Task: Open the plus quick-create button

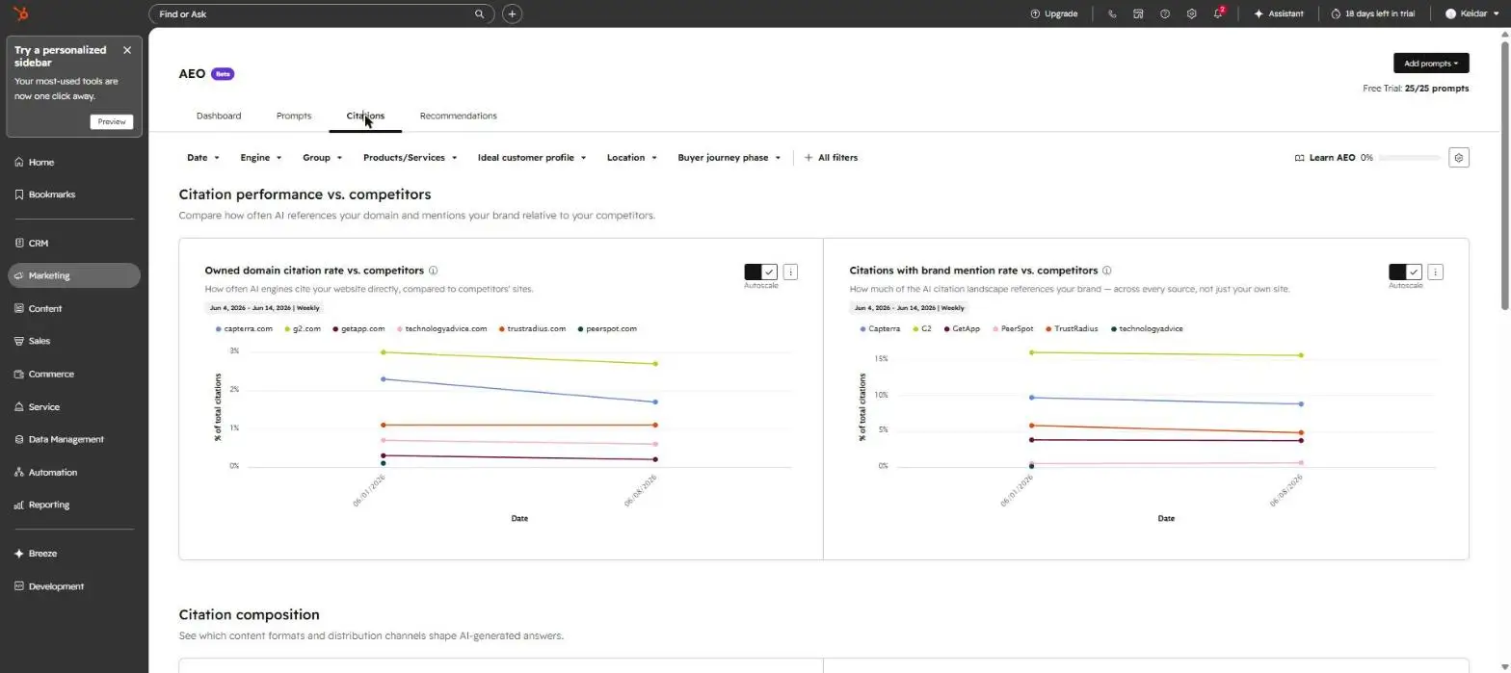Action: (513, 14)
